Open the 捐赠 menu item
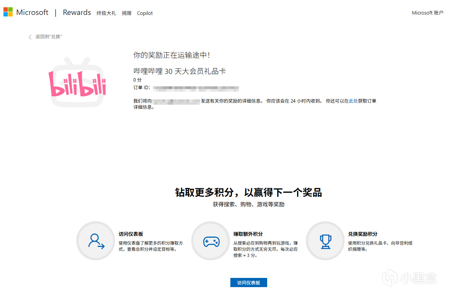The image size is (450, 294). (126, 13)
